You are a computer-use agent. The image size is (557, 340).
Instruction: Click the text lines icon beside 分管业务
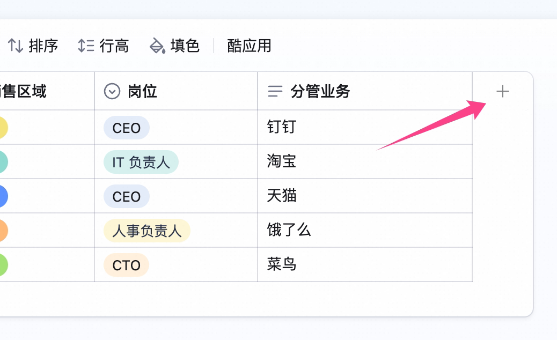pyautogui.click(x=275, y=91)
